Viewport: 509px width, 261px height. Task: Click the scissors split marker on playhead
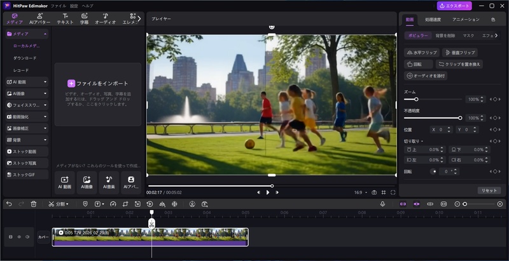pyautogui.click(x=151, y=224)
